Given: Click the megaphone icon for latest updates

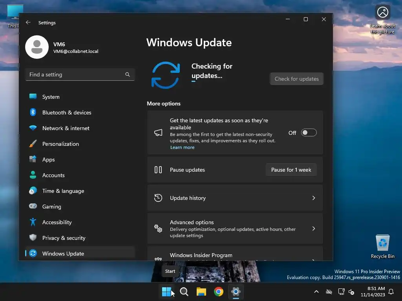Looking at the screenshot, I should [158, 132].
